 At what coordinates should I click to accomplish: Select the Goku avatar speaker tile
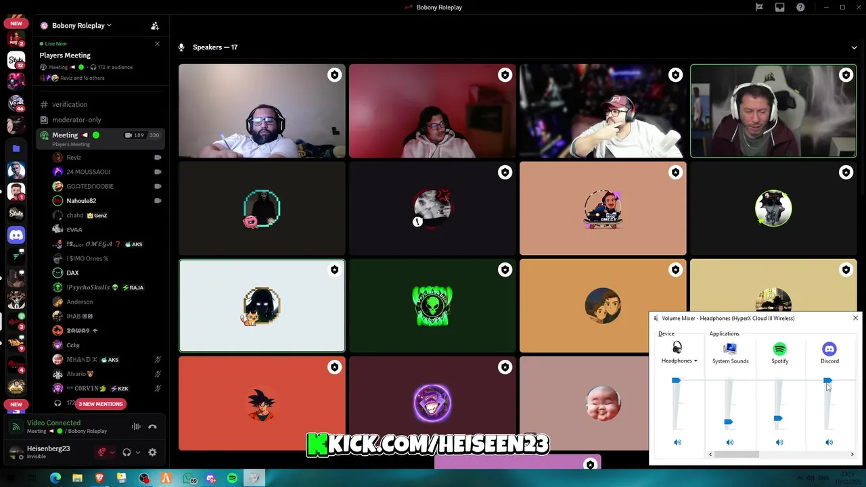[262, 403]
